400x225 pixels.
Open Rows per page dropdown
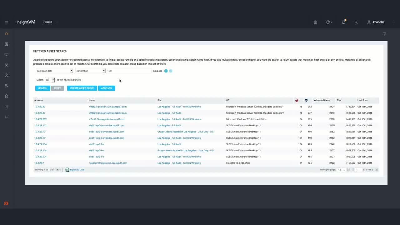pyautogui.click(x=341, y=170)
